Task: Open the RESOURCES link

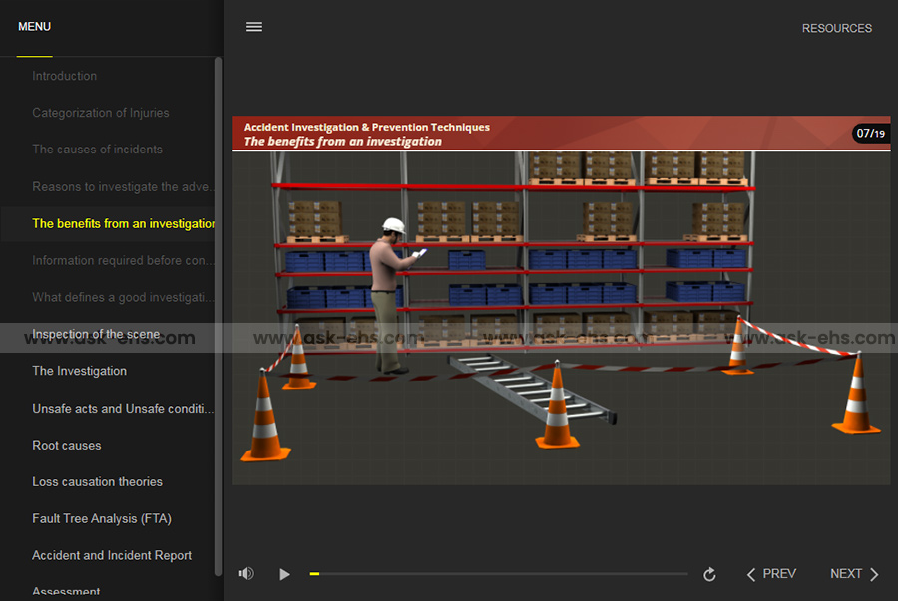Action: (836, 28)
